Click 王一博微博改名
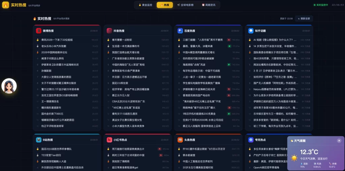This screenshot has width=345, height=171. point(50,102)
